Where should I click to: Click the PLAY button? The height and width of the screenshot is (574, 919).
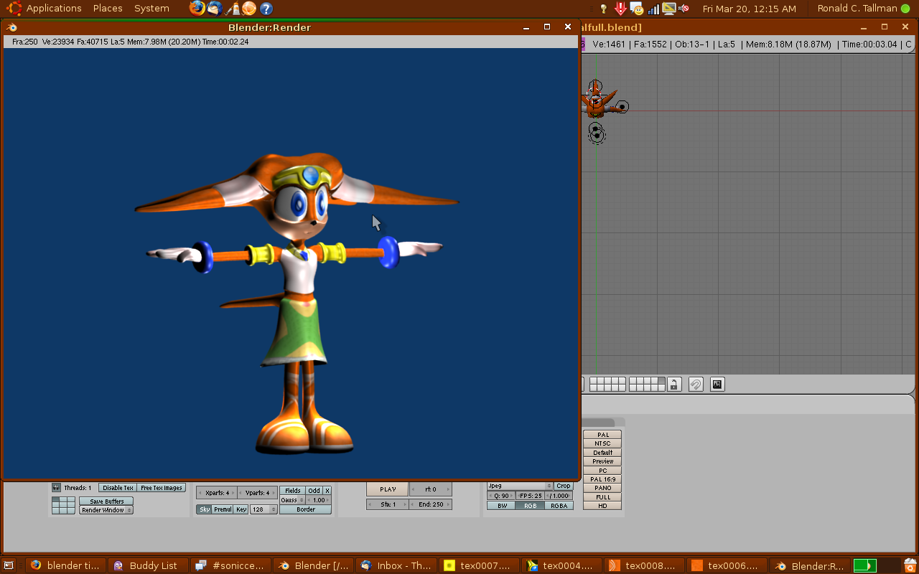[x=388, y=489]
